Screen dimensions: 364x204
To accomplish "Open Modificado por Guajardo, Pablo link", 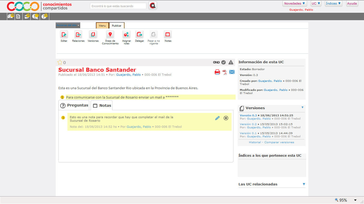I will [x=276, y=90].
